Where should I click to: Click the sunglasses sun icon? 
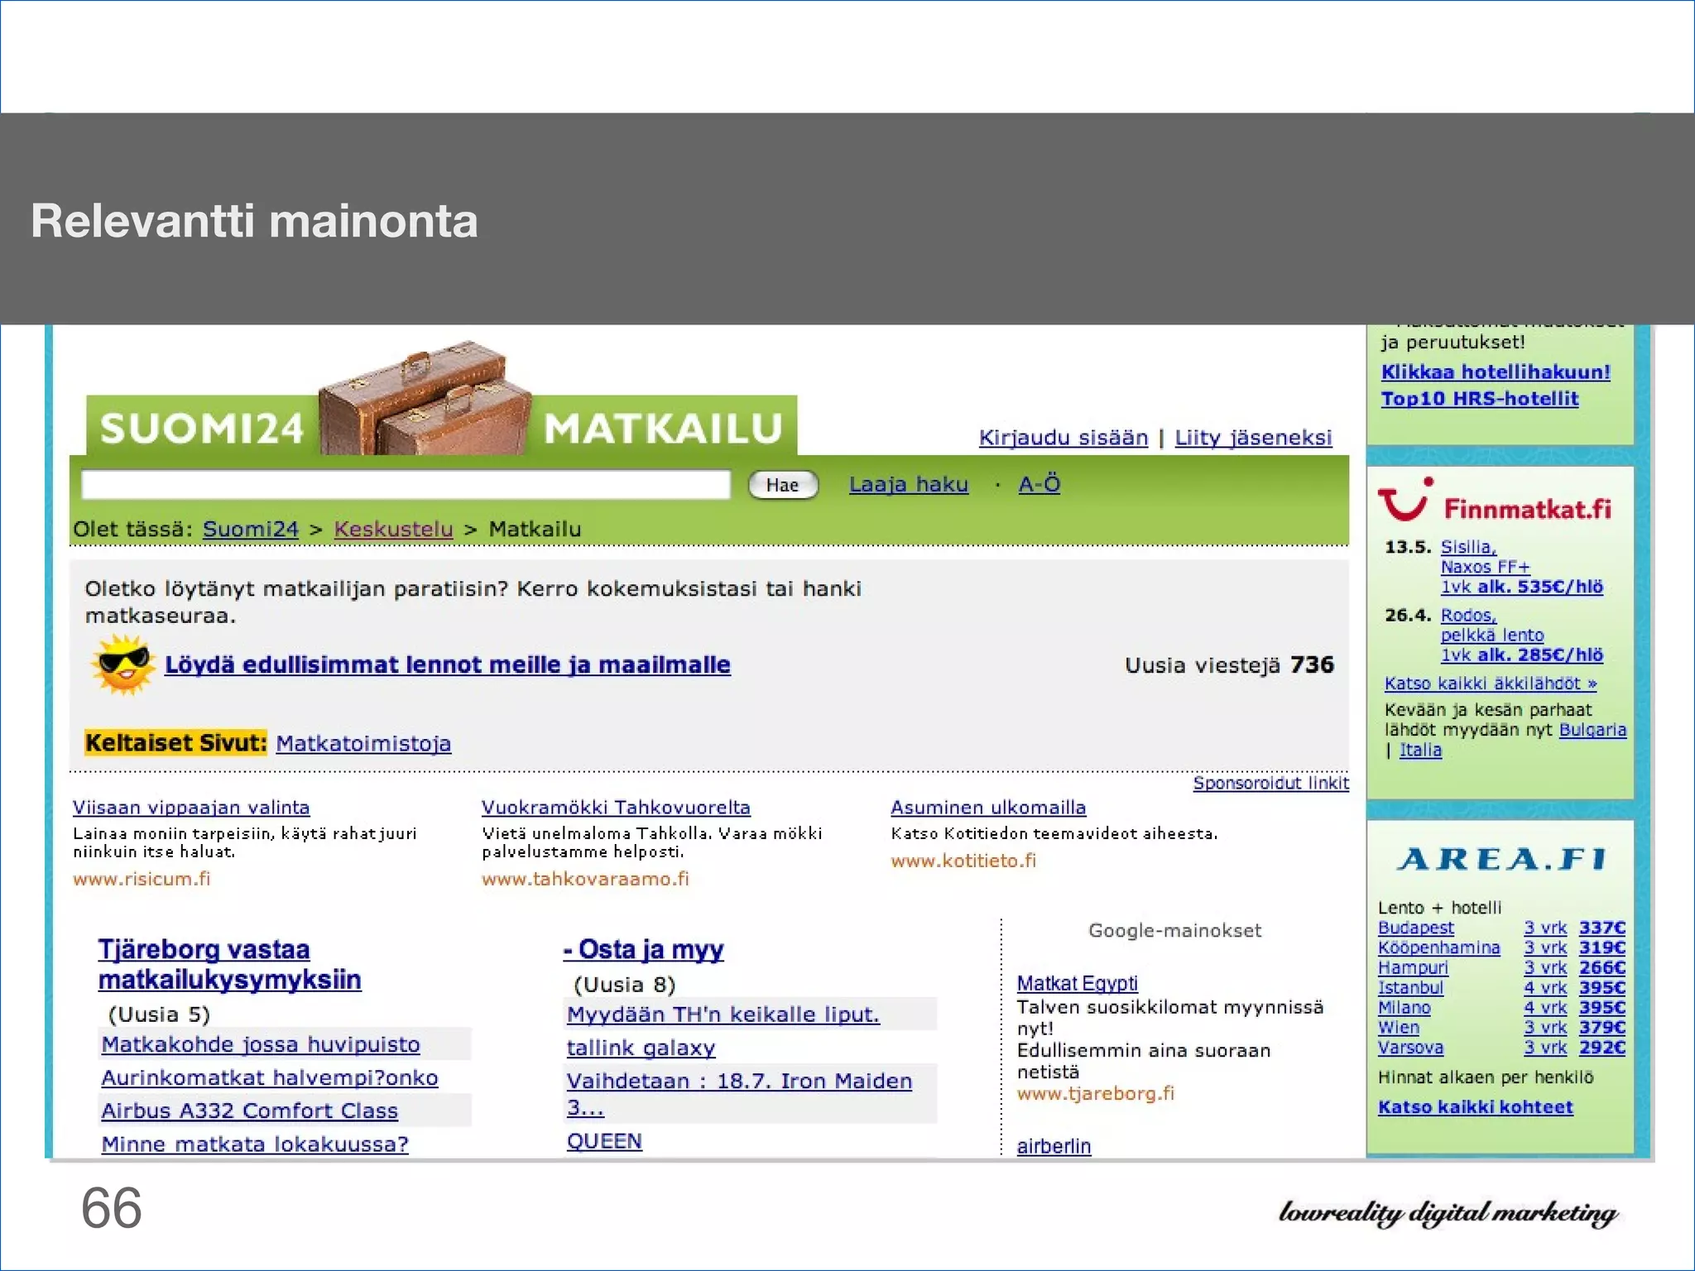pos(123,664)
